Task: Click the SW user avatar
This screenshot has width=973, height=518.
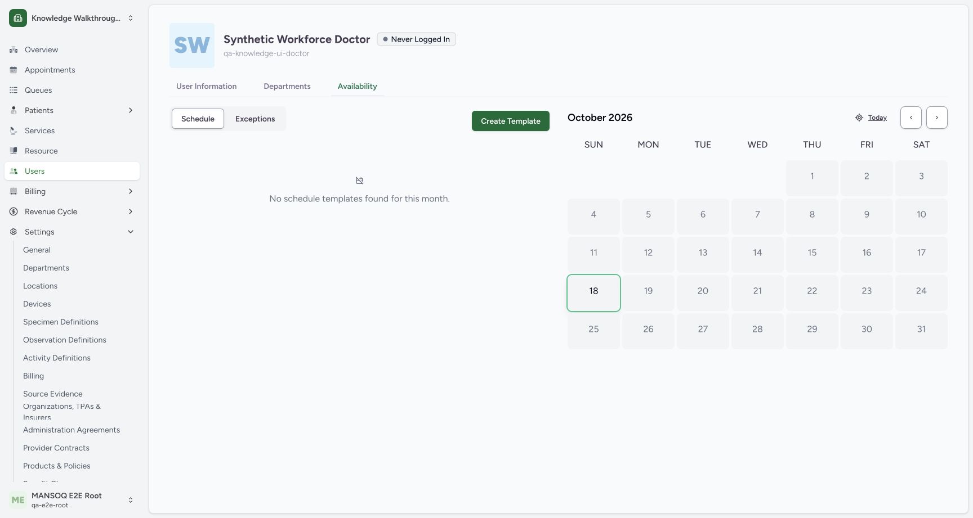Action: pyautogui.click(x=192, y=46)
